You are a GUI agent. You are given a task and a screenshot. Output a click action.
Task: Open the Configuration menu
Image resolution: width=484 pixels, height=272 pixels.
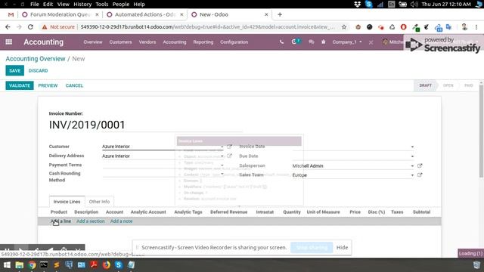[x=234, y=42]
